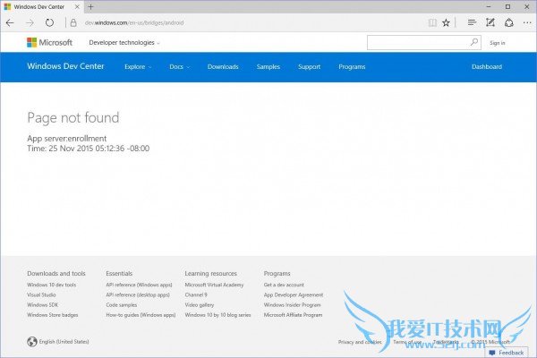
Task: Open API reference (desktop apps) link
Action: point(138,294)
